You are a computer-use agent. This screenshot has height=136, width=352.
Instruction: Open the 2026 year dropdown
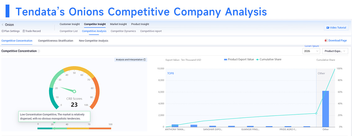point(311,51)
